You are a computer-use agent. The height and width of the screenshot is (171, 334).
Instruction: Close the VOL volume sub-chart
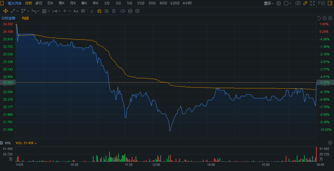point(330,143)
